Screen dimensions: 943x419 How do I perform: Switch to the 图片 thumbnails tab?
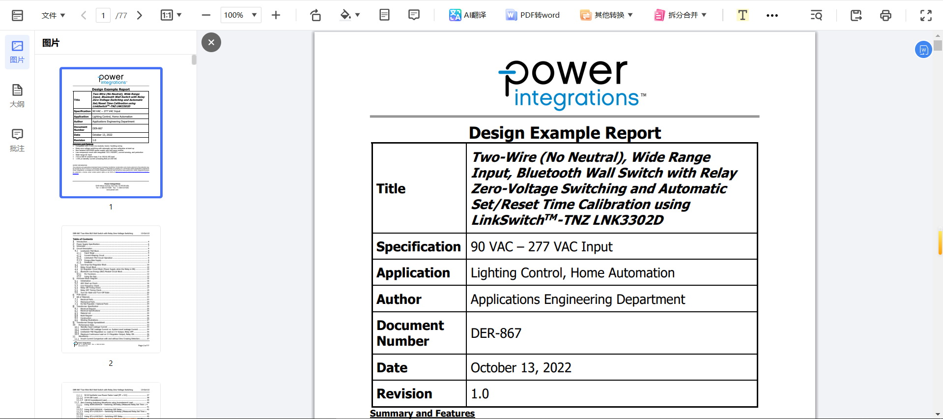coord(17,52)
